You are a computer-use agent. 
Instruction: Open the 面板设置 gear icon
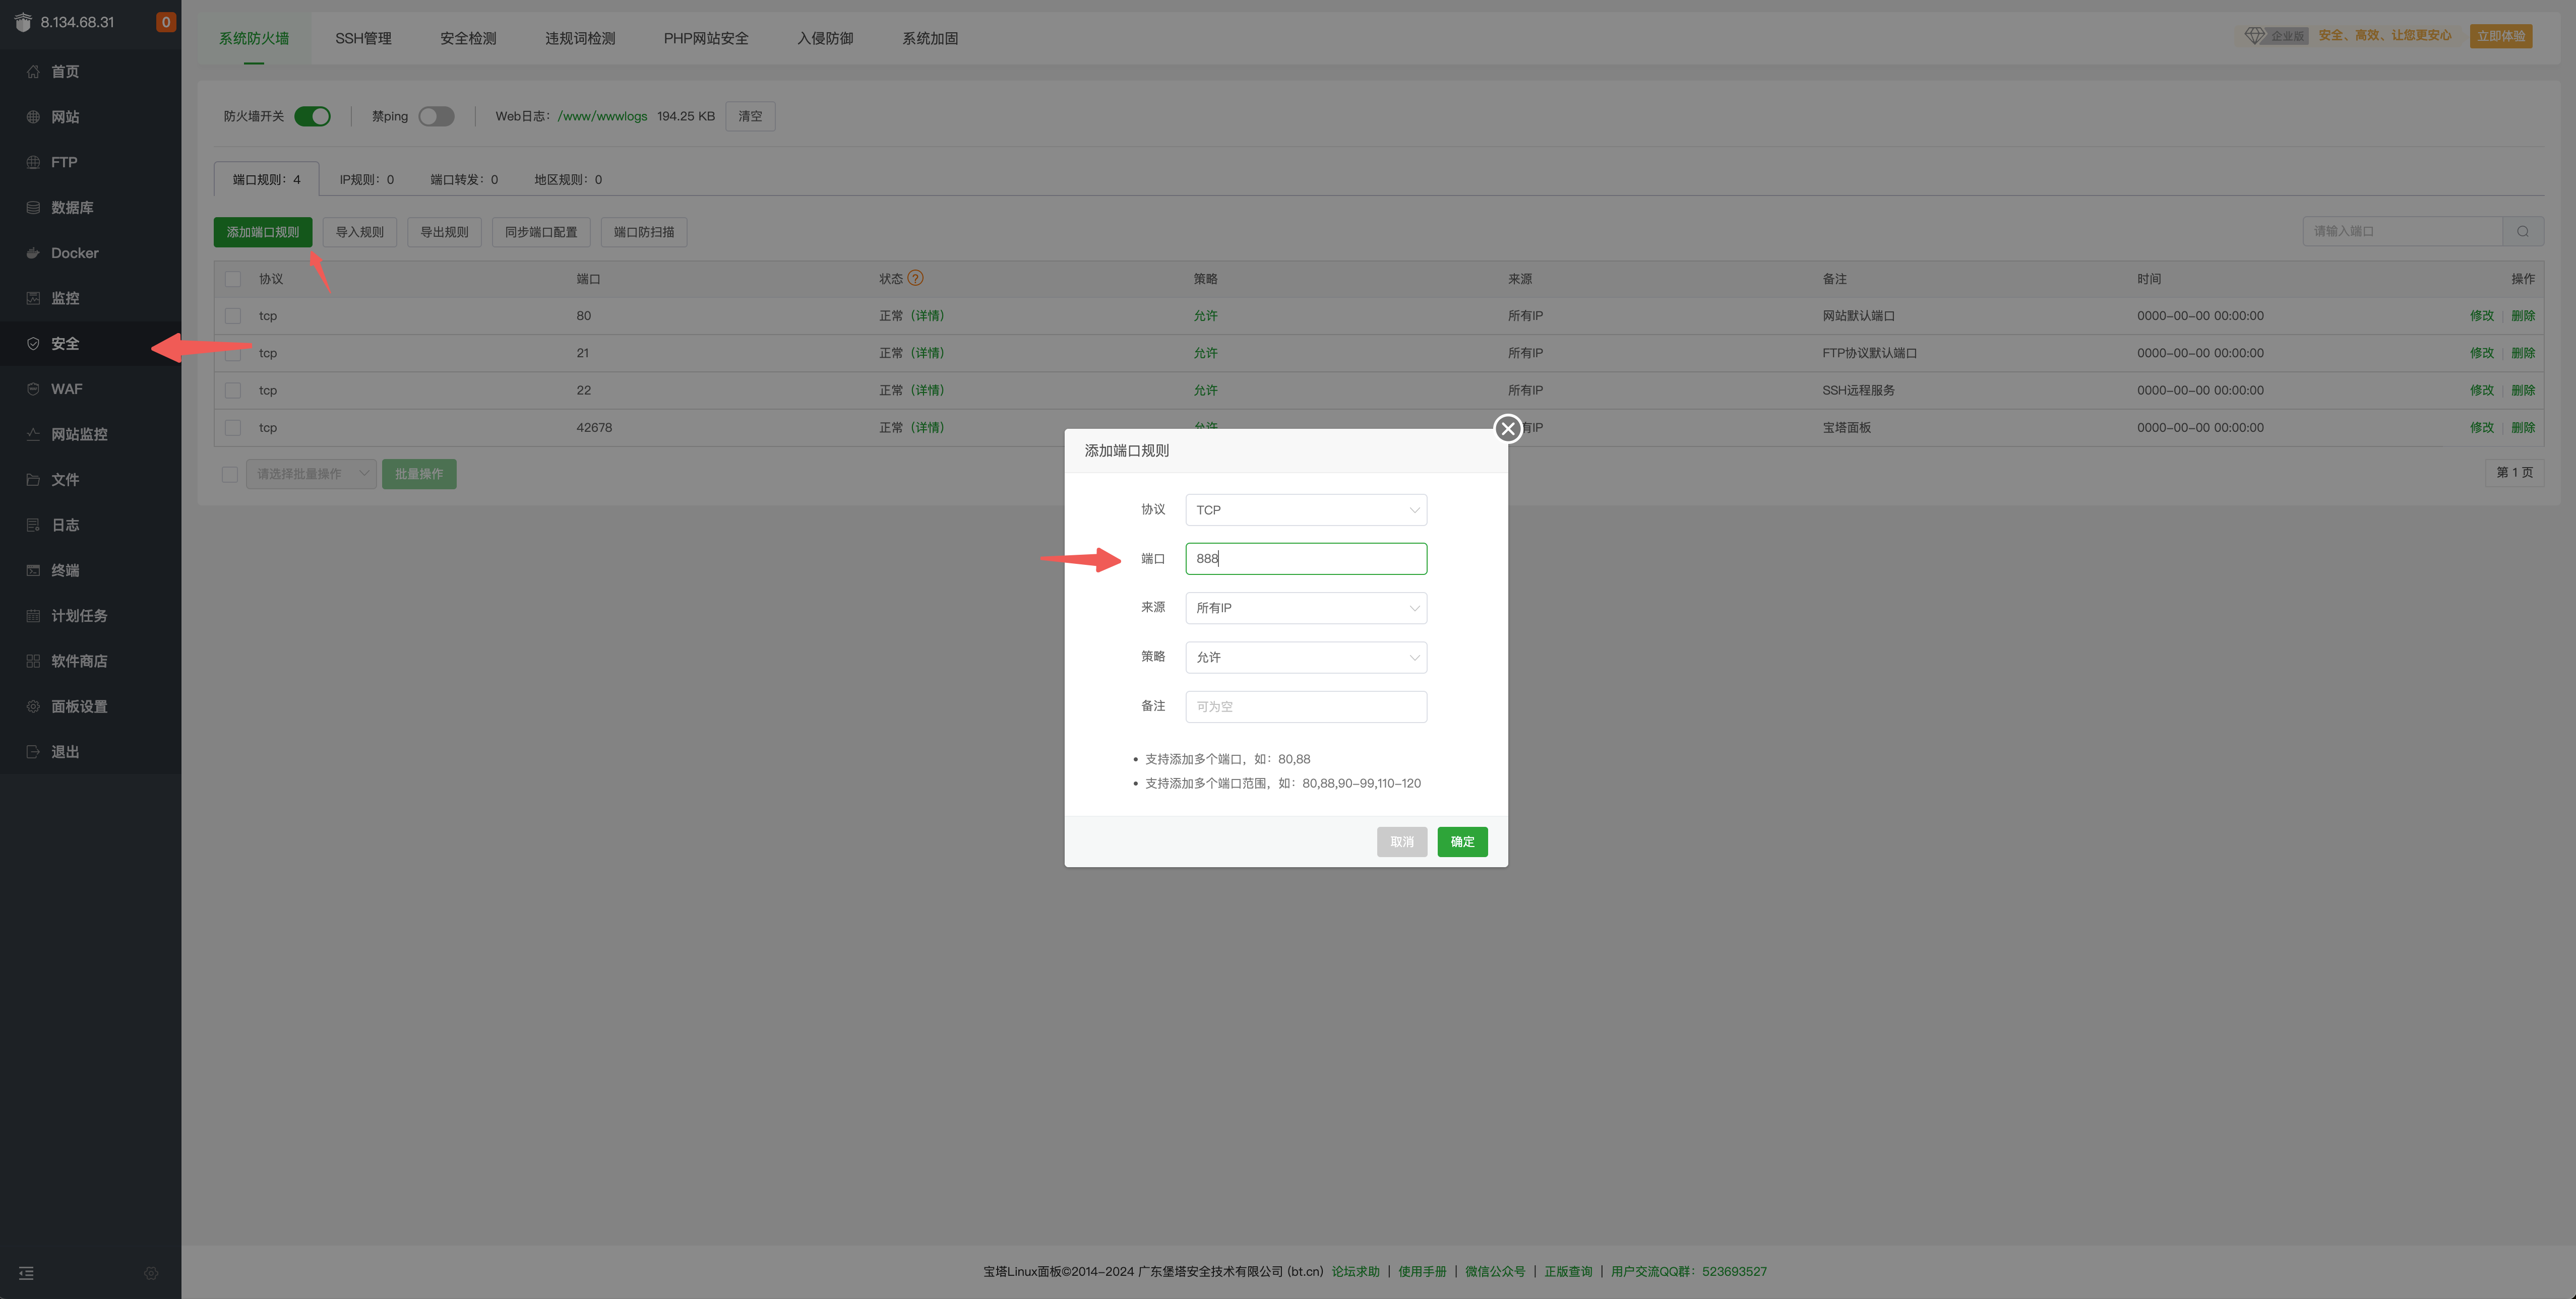tap(33, 706)
